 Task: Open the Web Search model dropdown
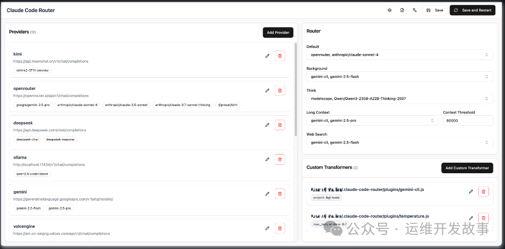(x=399, y=142)
